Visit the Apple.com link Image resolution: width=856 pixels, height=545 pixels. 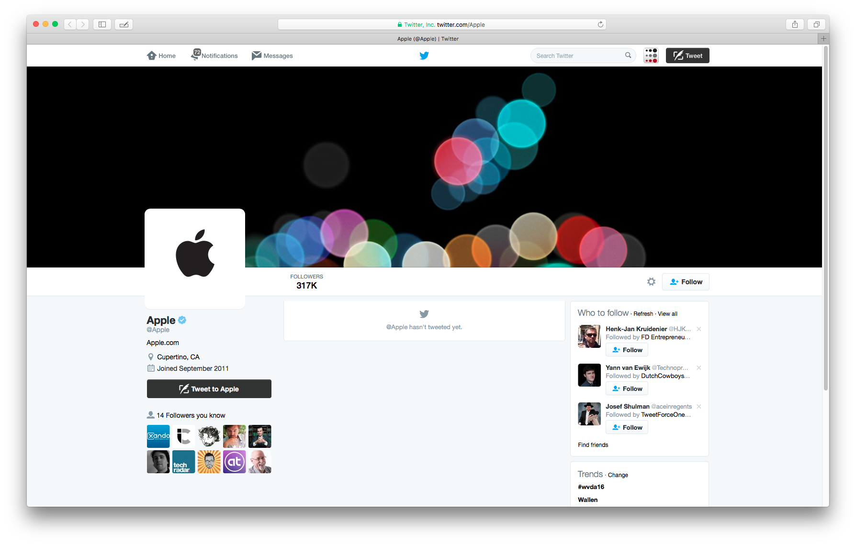coord(163,343)
